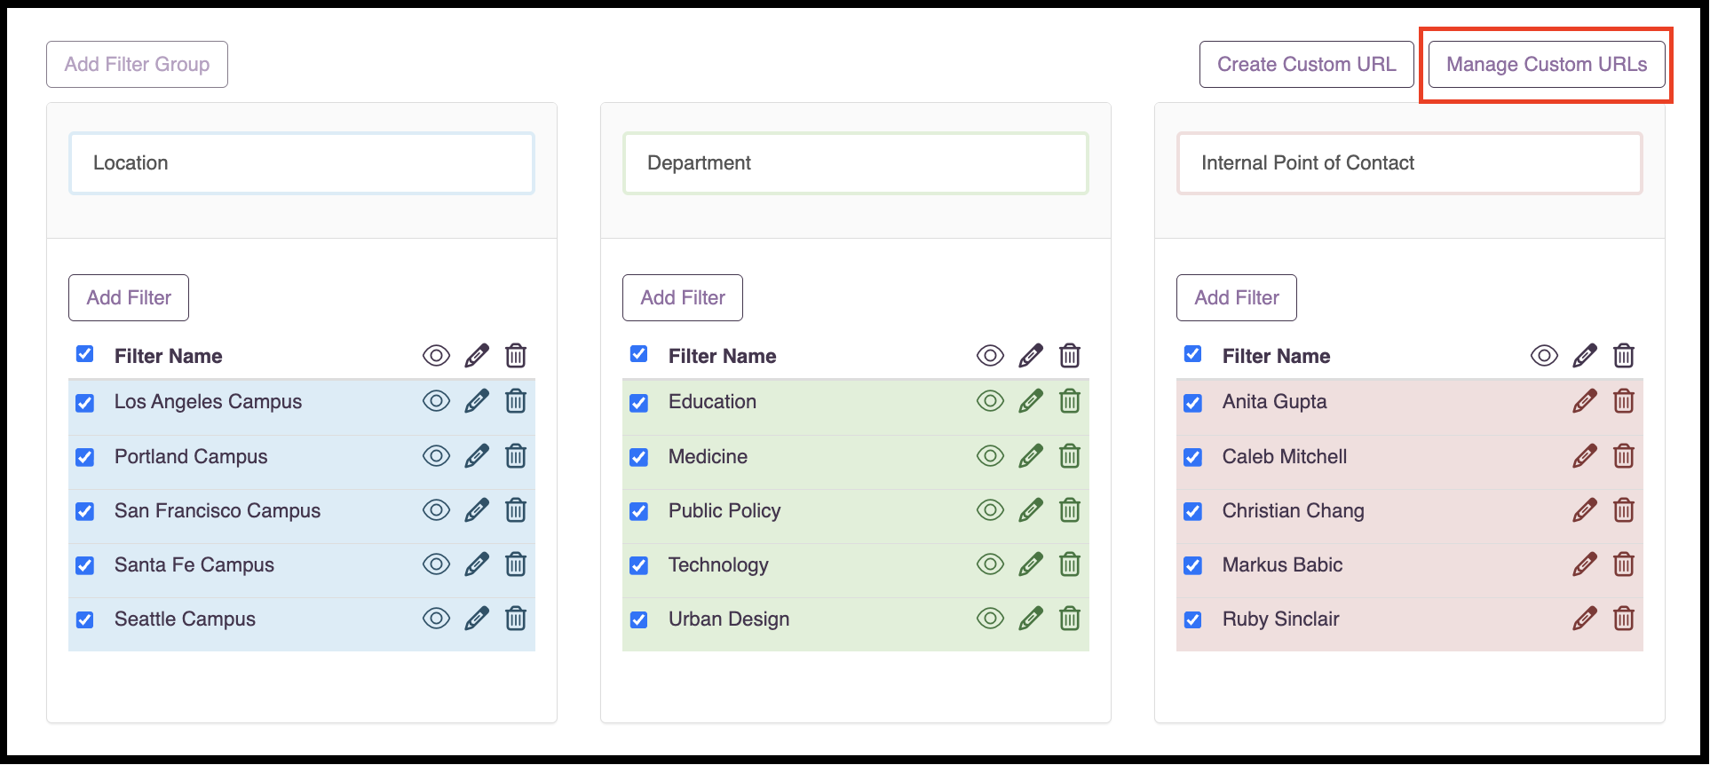Delete the Technology filter
This screenshot has height=765, width=1710.
[1070, 564]
